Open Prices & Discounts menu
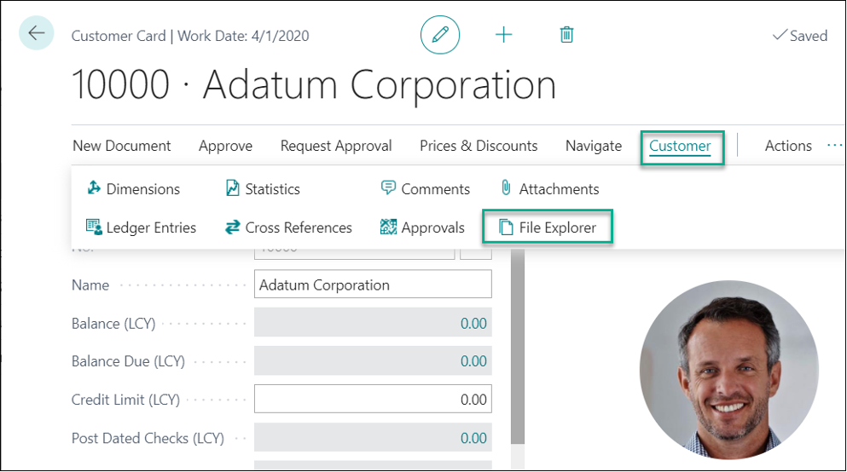The height and width of the screenshot is (472, 847). (x=479, y=146)
